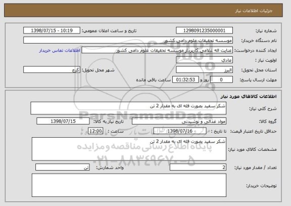The width and height of the screenshot is (291, 206).
Task: Click the price validity date field 1398/07/16
Action: (180, 131)
